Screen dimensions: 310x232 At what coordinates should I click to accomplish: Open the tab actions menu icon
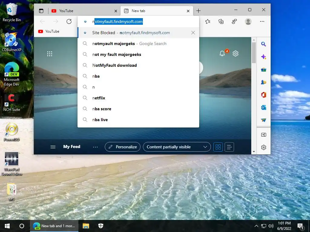point(41,11)
